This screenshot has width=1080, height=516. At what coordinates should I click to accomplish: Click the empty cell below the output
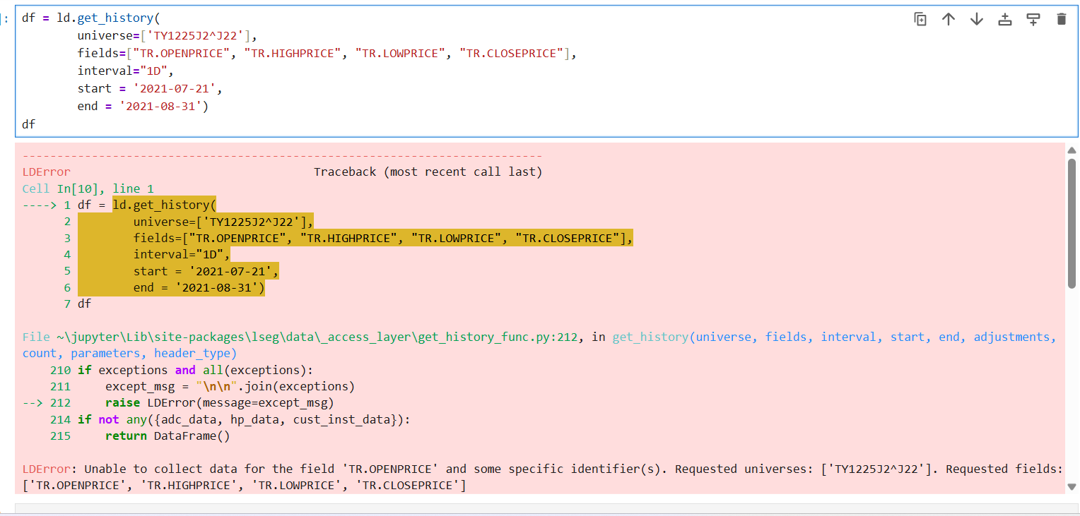point(546,508)
